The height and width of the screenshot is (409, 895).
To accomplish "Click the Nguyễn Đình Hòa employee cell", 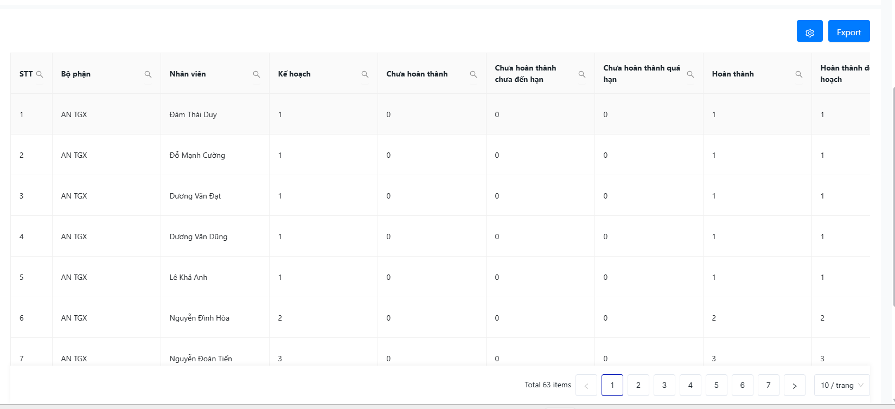I will (x=199, y=318).
